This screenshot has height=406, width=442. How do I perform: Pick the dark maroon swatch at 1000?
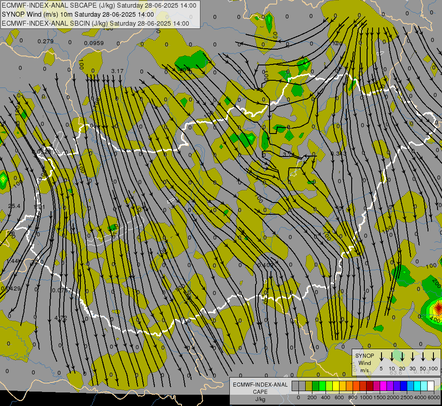(370, 386)
